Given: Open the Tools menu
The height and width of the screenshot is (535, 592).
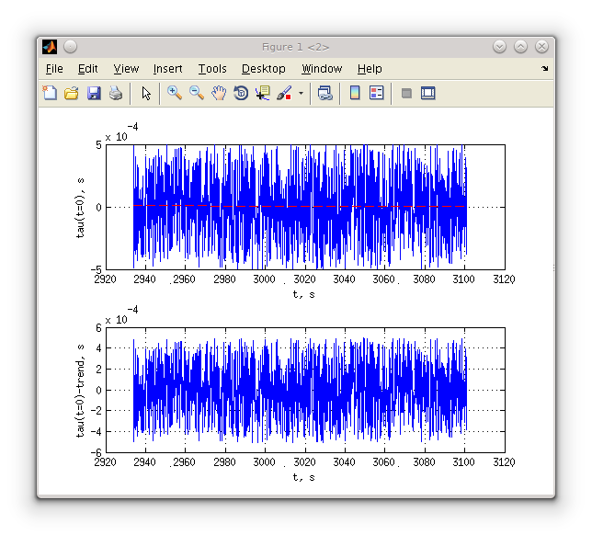Looking at the screenshot, I should (212, 69).
